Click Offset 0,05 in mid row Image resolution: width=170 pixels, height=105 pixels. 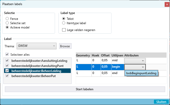point(106,61)
